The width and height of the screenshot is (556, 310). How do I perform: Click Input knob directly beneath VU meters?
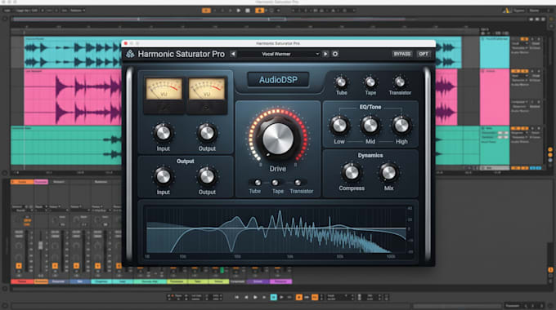[x=163, y=133]
